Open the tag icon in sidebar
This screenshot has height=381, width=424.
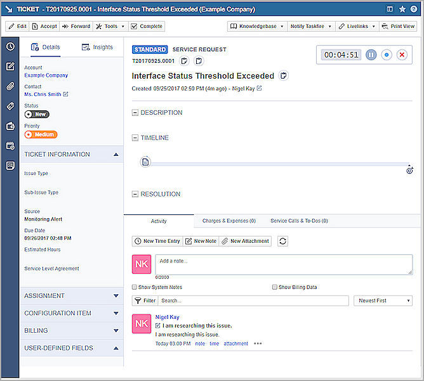[10, 106]
